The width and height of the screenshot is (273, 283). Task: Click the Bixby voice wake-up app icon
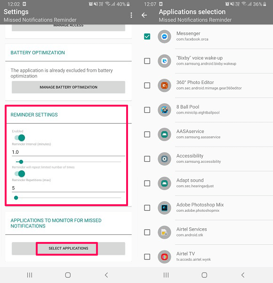pyautogui.click(x=164, y=61)
